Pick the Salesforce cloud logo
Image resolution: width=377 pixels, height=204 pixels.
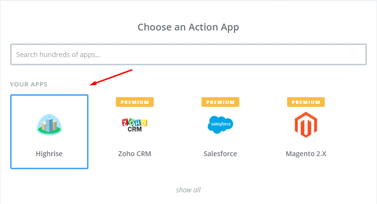tap(220, 125)
